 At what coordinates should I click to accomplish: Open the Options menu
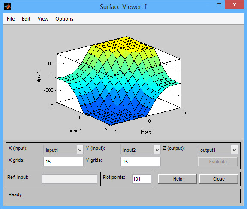click(x=64, y=19)
